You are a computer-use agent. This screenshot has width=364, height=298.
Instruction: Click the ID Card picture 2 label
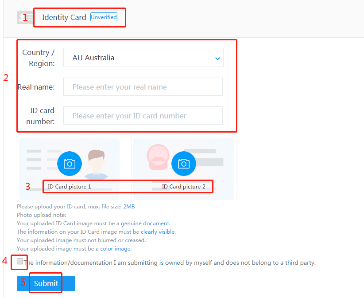[184, 186]
